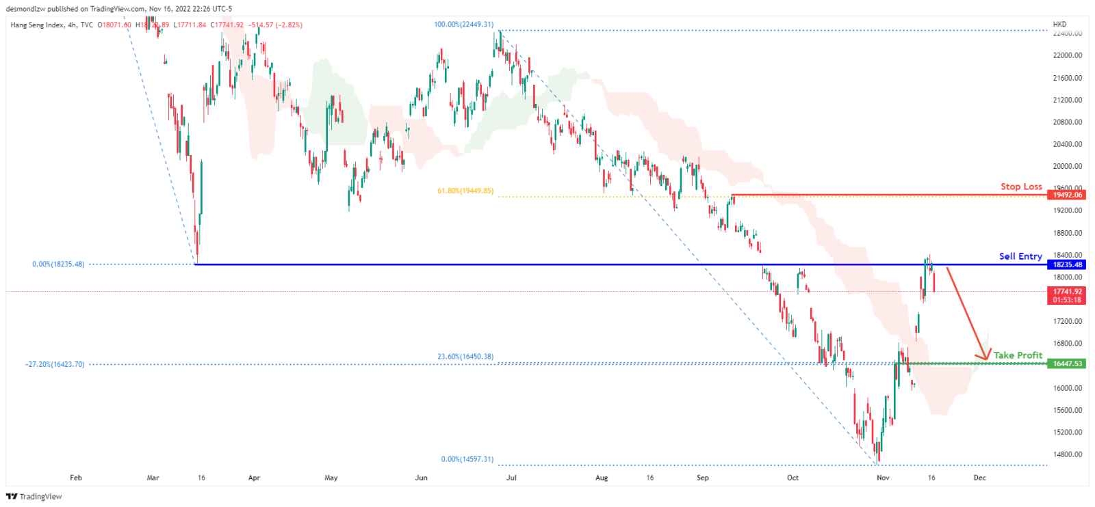Click the close value C17741.92
Viewport: 1095px width, 507px height.
(227, 25)
